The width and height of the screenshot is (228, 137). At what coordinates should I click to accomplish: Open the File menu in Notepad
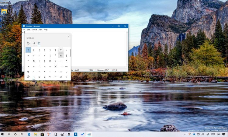[24, 30]
